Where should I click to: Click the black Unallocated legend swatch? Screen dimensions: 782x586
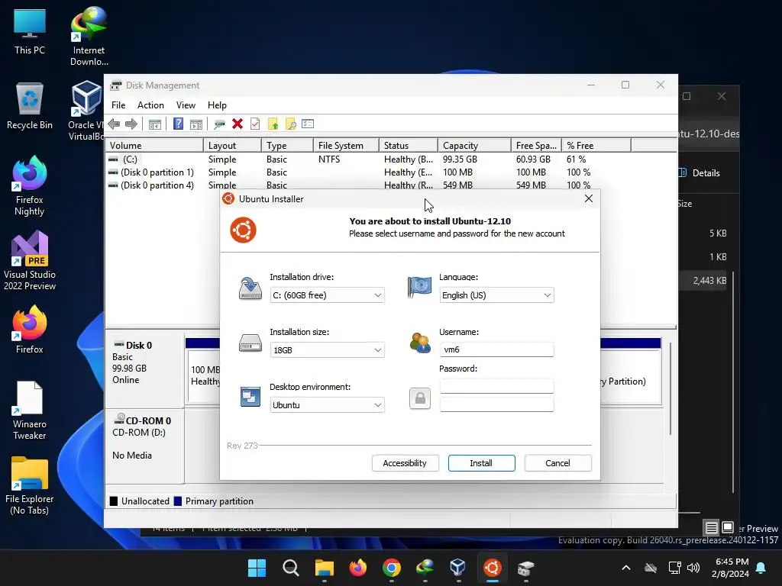114,501
